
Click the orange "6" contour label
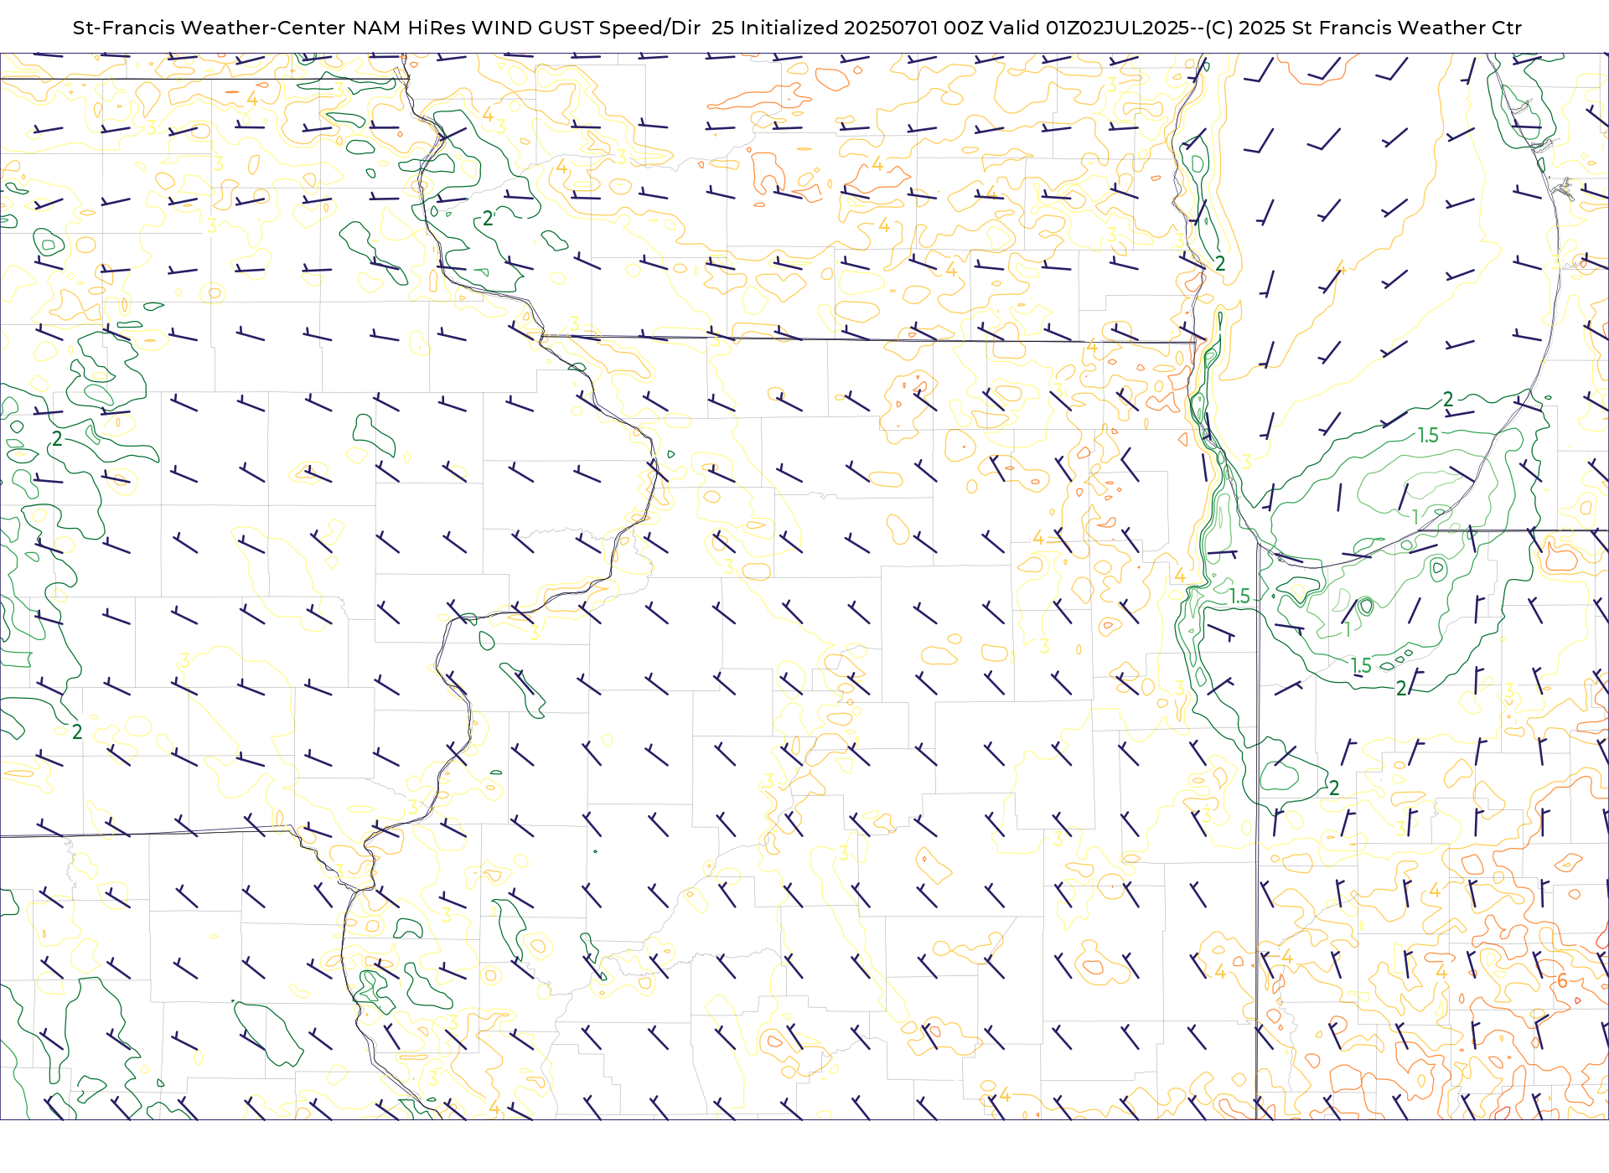[1562, 980]
